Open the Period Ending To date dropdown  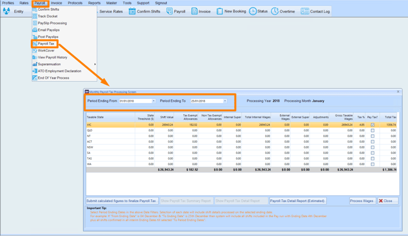[x=225, y=101]
